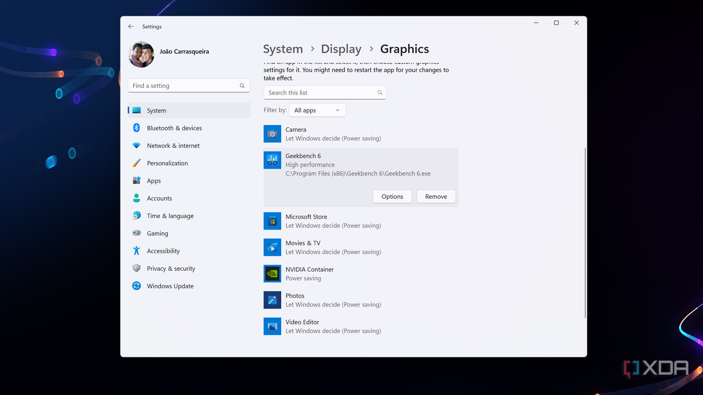Open Options for Geekbench 6
703x395 pixels.
click(x=392, y=197)
